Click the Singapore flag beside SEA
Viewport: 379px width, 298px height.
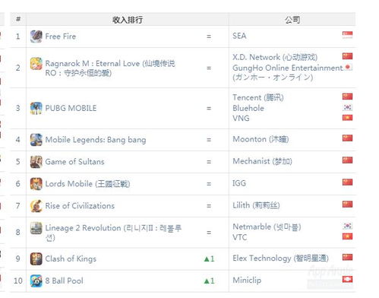[x=347, y=35]
